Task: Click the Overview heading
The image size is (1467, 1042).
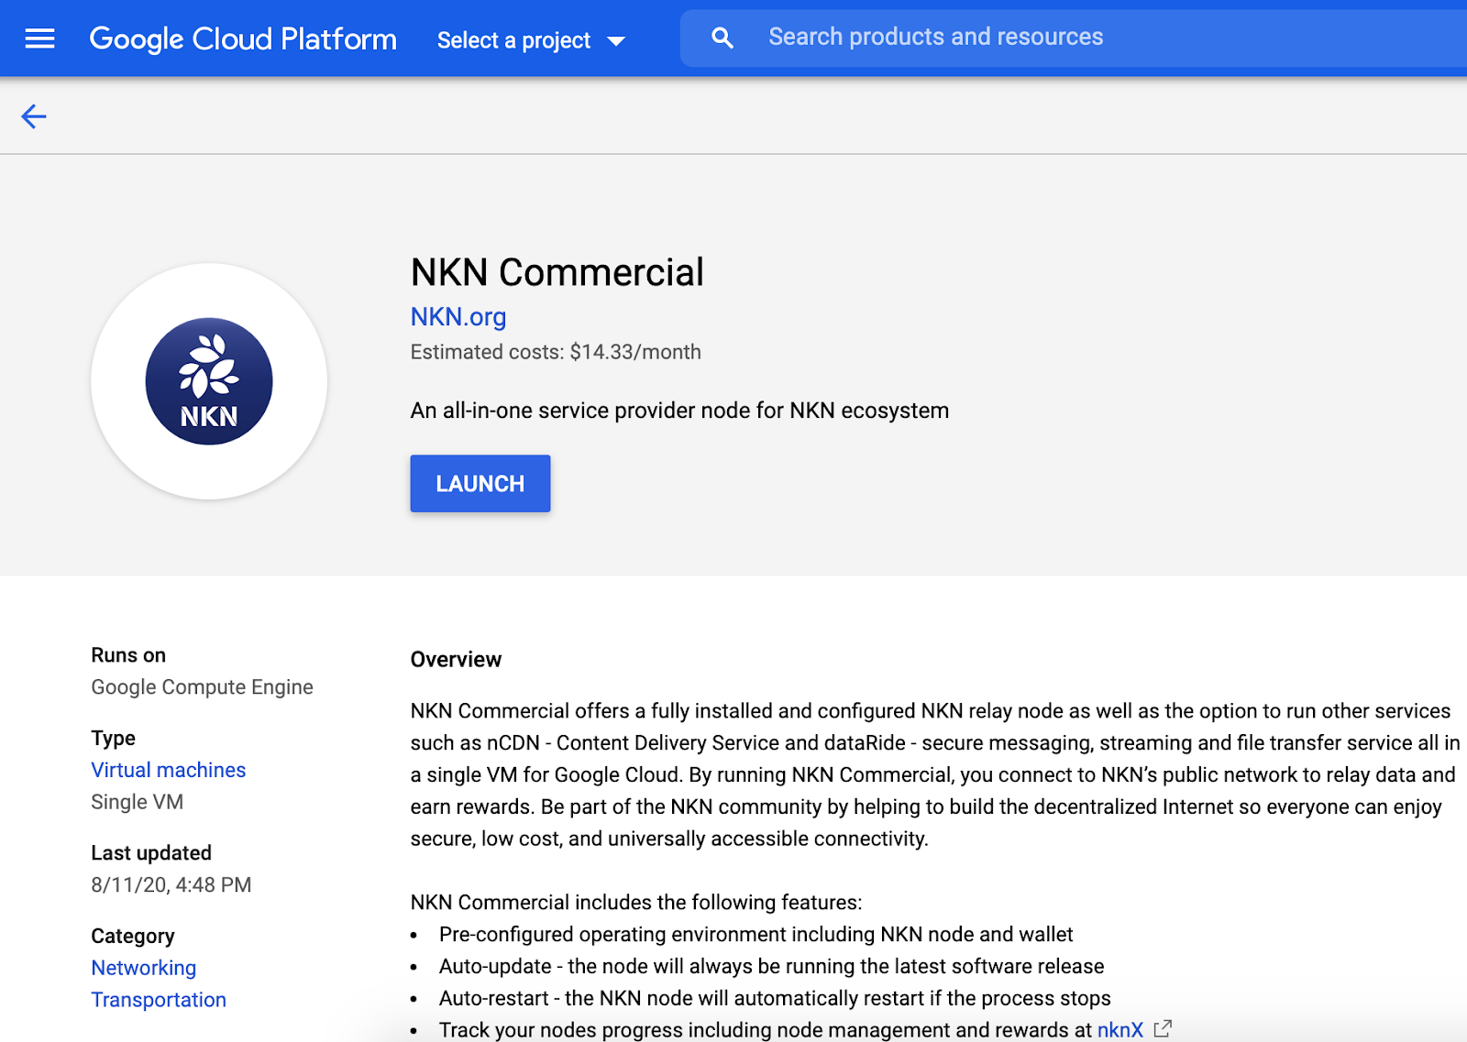Action: click(456, 660)
